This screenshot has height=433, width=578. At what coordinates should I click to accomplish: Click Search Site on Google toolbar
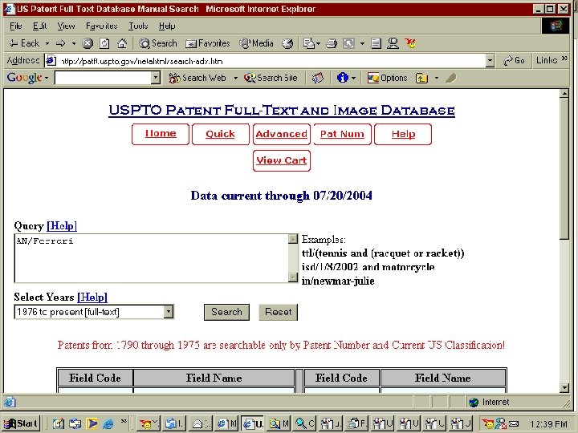[x=271, y=78]
